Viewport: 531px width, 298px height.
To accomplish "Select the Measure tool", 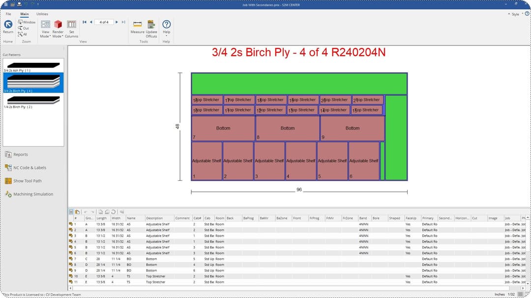I will (x=137, y=26).
